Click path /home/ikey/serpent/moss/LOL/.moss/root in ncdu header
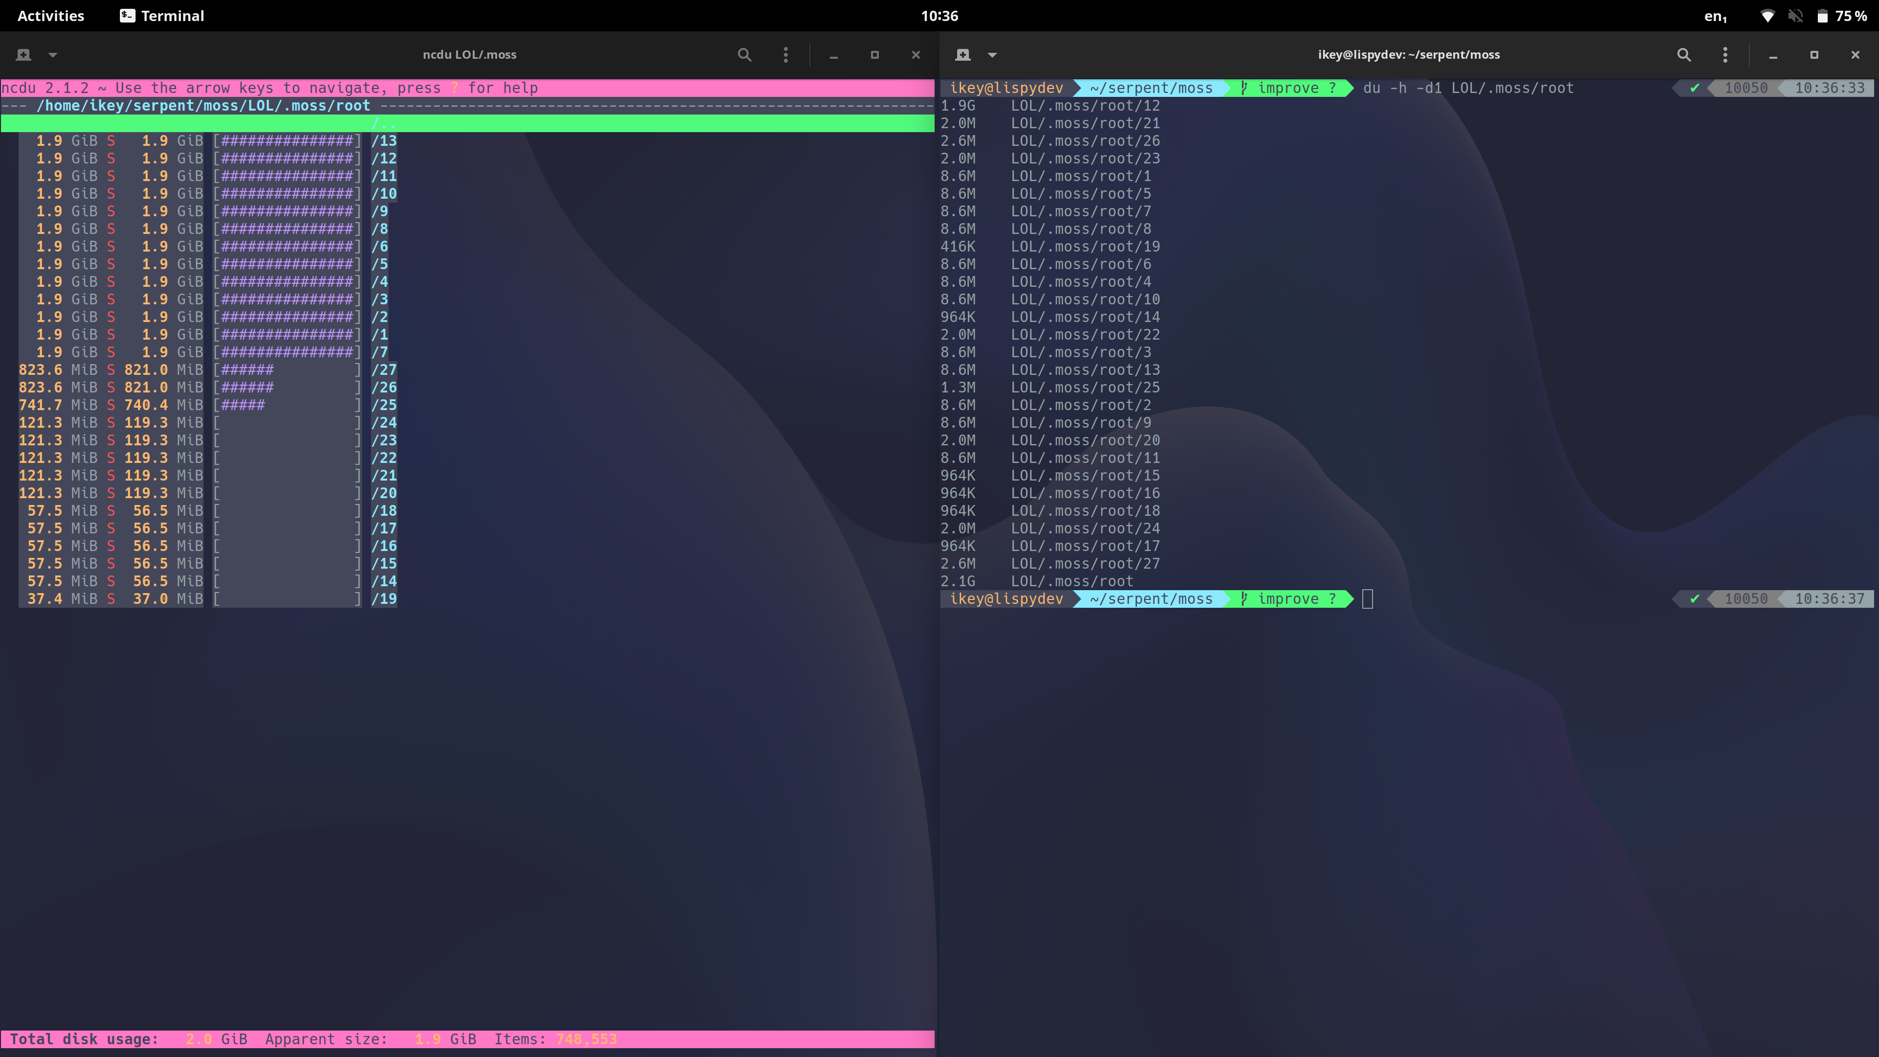Image resolution: width=1879 pixels, height=1057 pixels. 204,106
